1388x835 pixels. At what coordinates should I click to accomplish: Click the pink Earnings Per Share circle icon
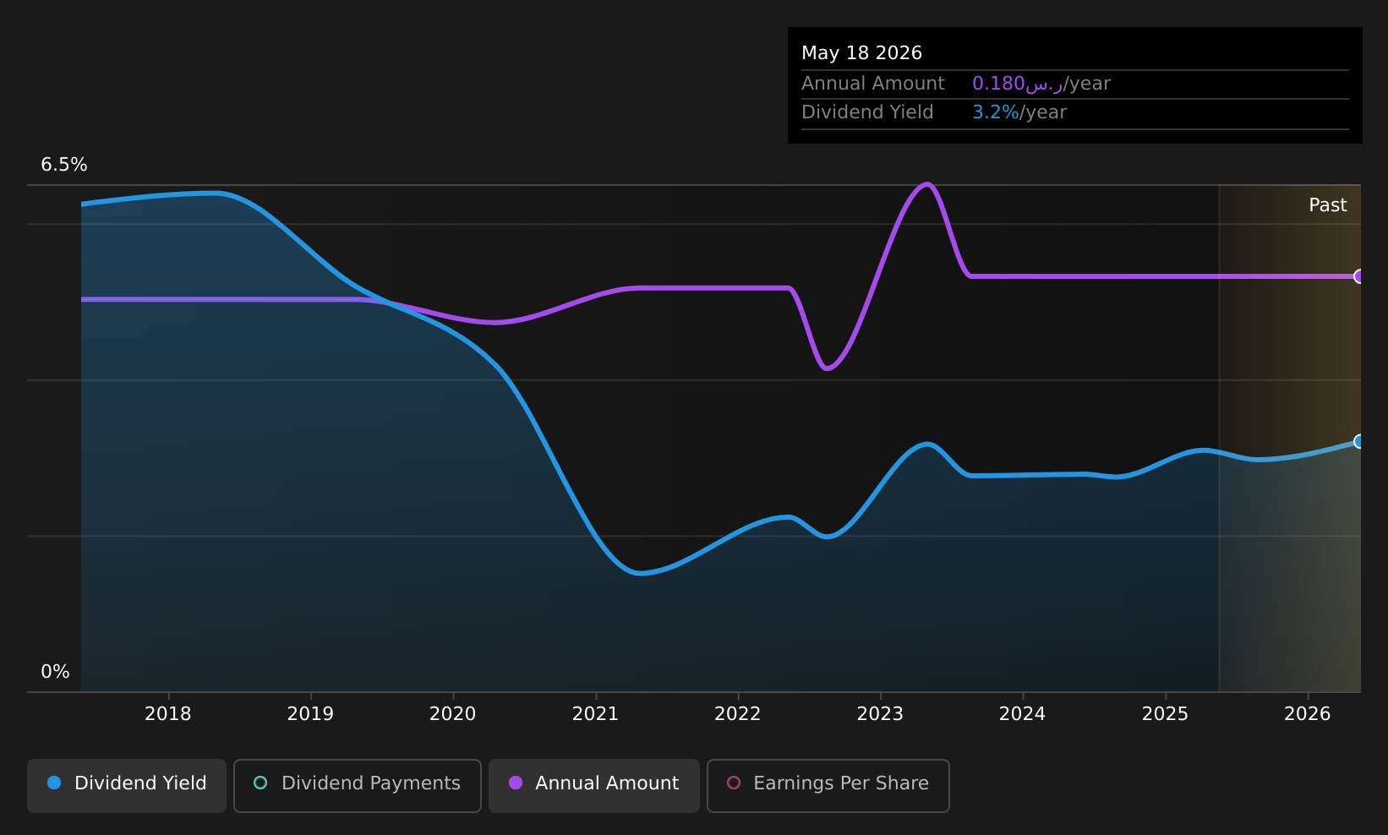(x=734, y=783)
